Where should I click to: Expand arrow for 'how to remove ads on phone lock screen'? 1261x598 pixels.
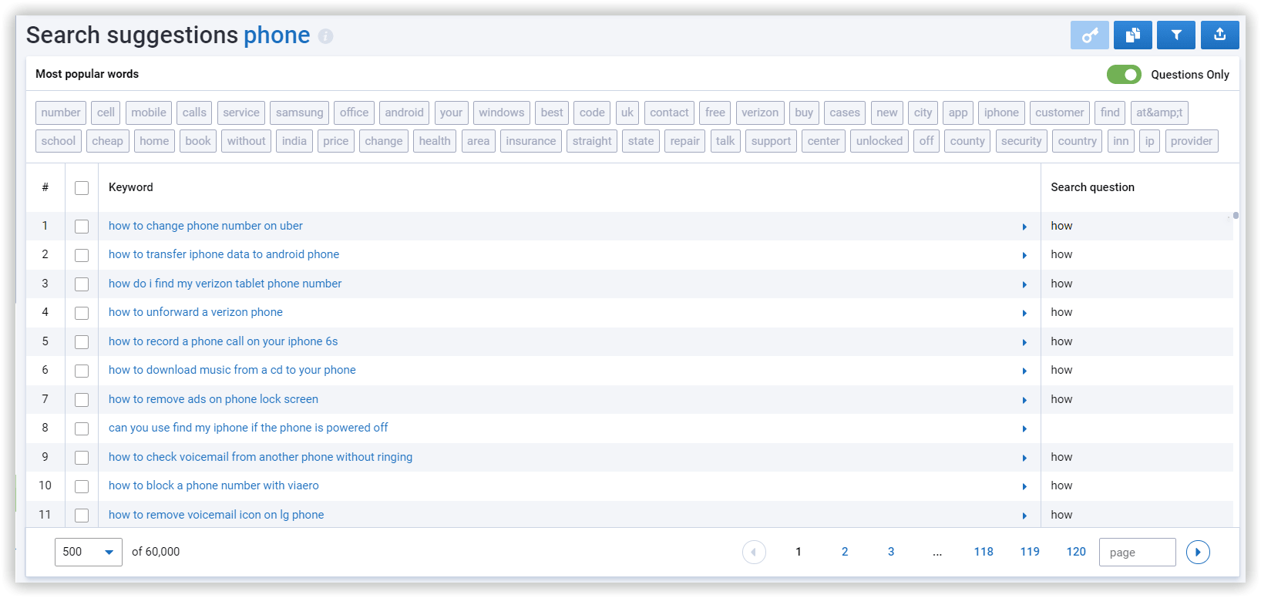(1024, 400)
